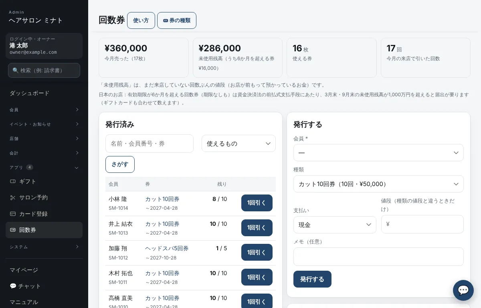Go to ダッシュボード in the sidebar

[x=44, y=93]
